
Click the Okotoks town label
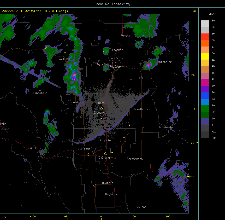(x=108, y=183)
